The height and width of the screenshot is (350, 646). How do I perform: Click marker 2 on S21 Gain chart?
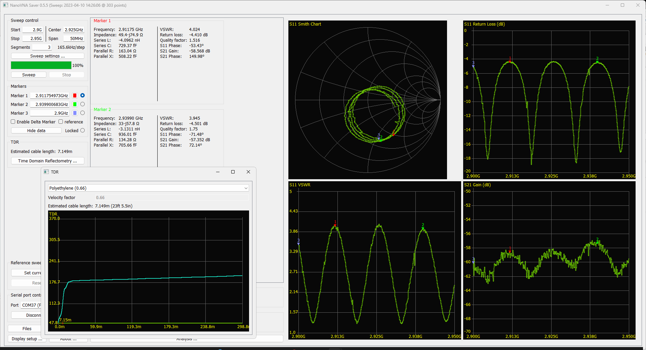pos(597,241)
